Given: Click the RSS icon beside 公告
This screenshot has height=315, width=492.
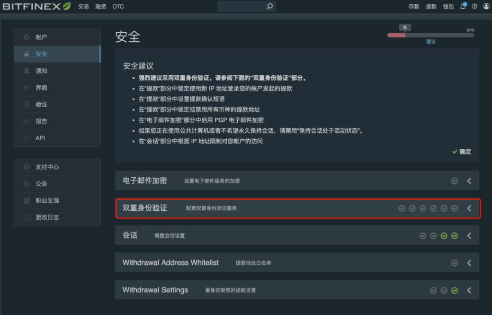Looking at the screenshot, I should (27, 183).
